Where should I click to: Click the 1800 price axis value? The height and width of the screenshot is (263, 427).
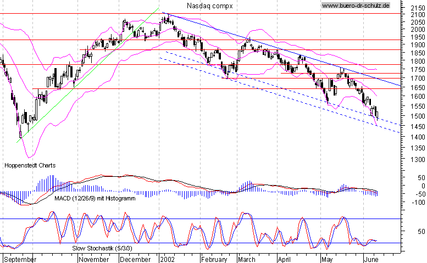[x=418, y=61]
